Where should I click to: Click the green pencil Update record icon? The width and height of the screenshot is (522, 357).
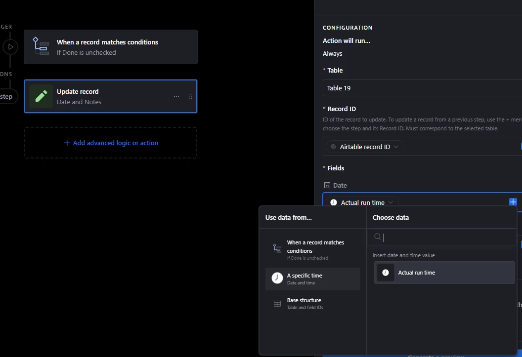[x=41, y=96]
